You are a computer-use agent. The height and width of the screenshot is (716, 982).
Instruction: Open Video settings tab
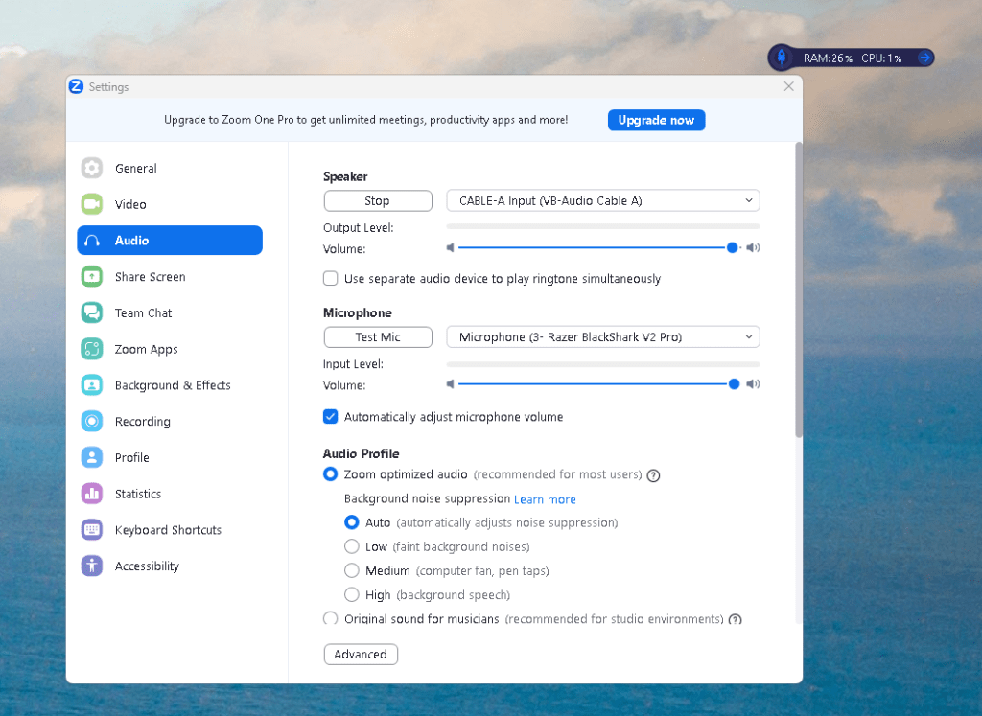pyautogui.click(x=170, y=204)
